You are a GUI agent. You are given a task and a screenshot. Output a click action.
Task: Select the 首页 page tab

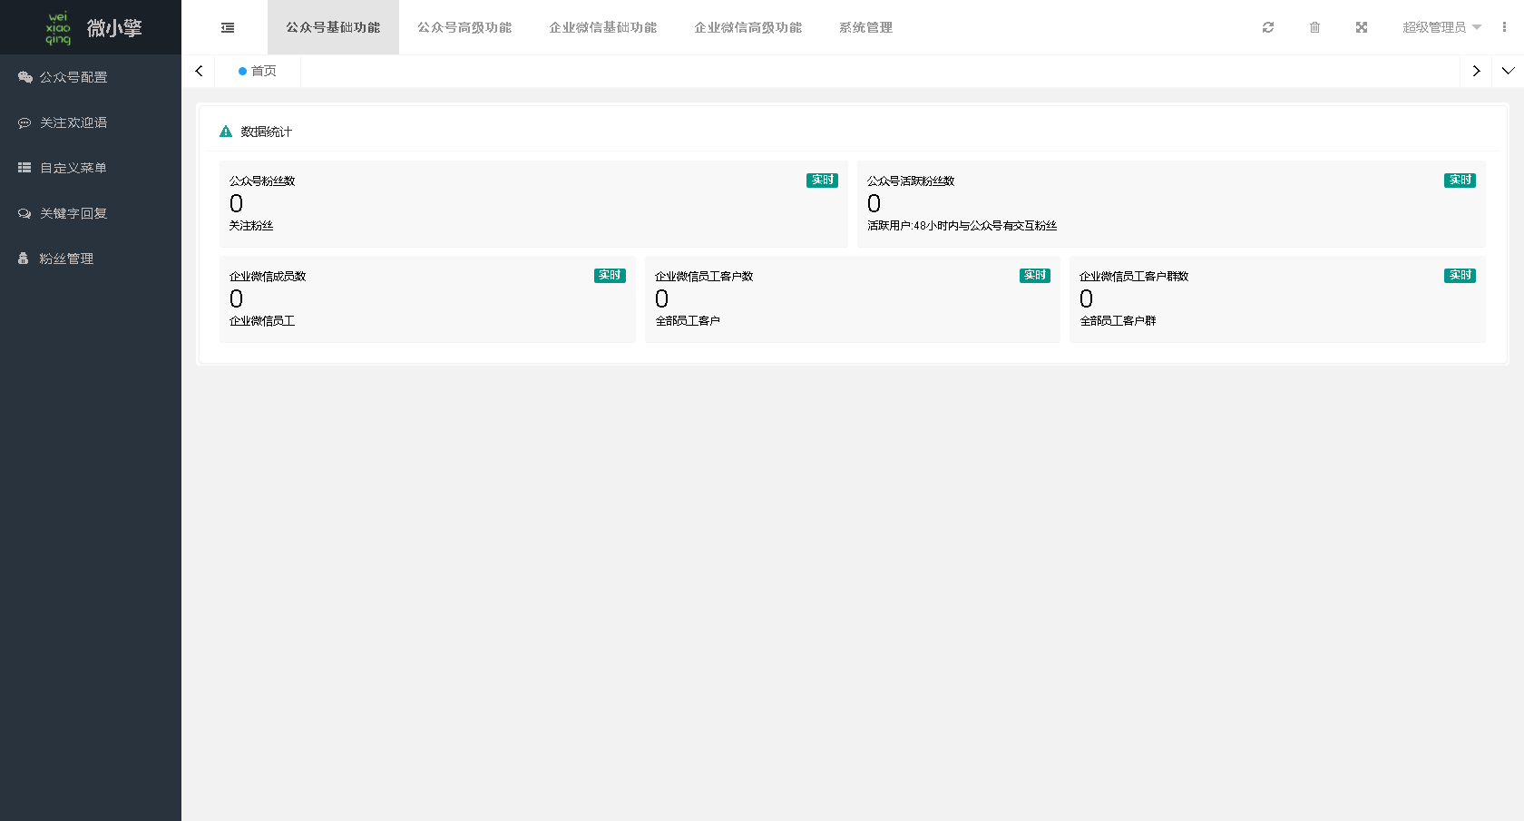[x=258, y=71]
